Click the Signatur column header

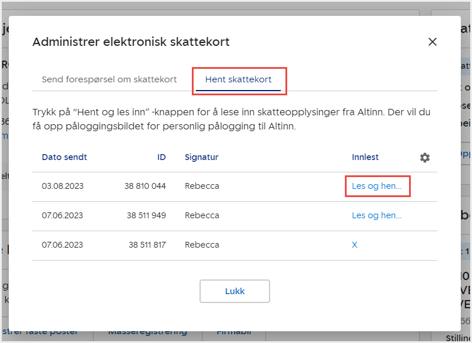tap(201, 157)
